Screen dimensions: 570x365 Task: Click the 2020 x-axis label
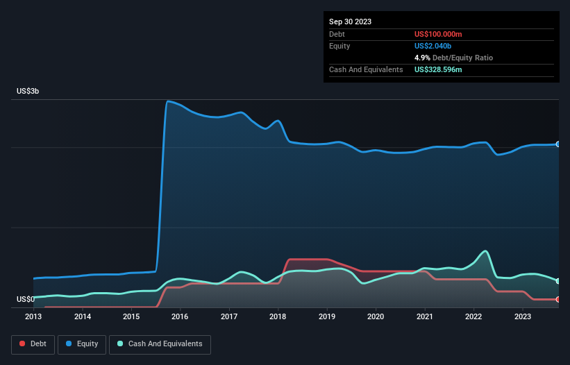[x=376, y=316]
